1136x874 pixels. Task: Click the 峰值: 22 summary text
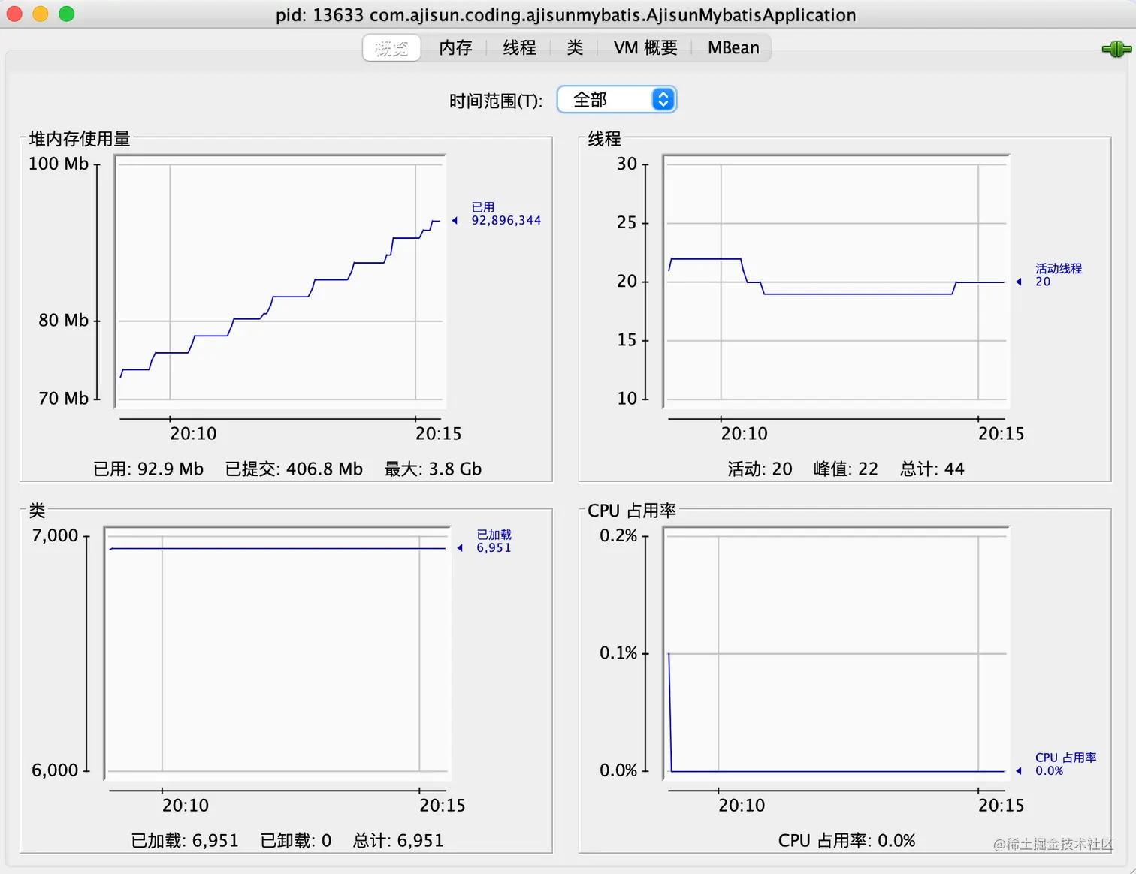(846, 469)
